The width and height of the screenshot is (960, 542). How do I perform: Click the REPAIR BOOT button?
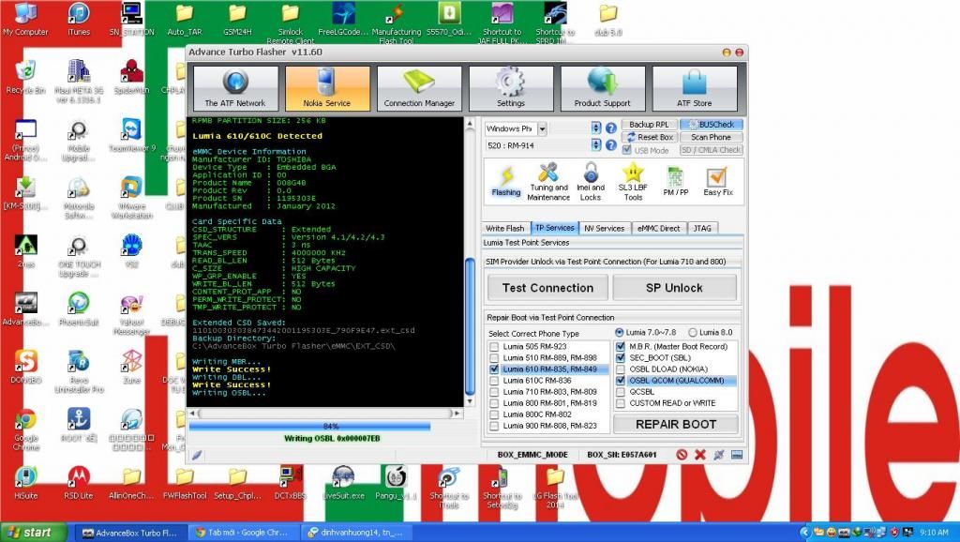point(676,425)
